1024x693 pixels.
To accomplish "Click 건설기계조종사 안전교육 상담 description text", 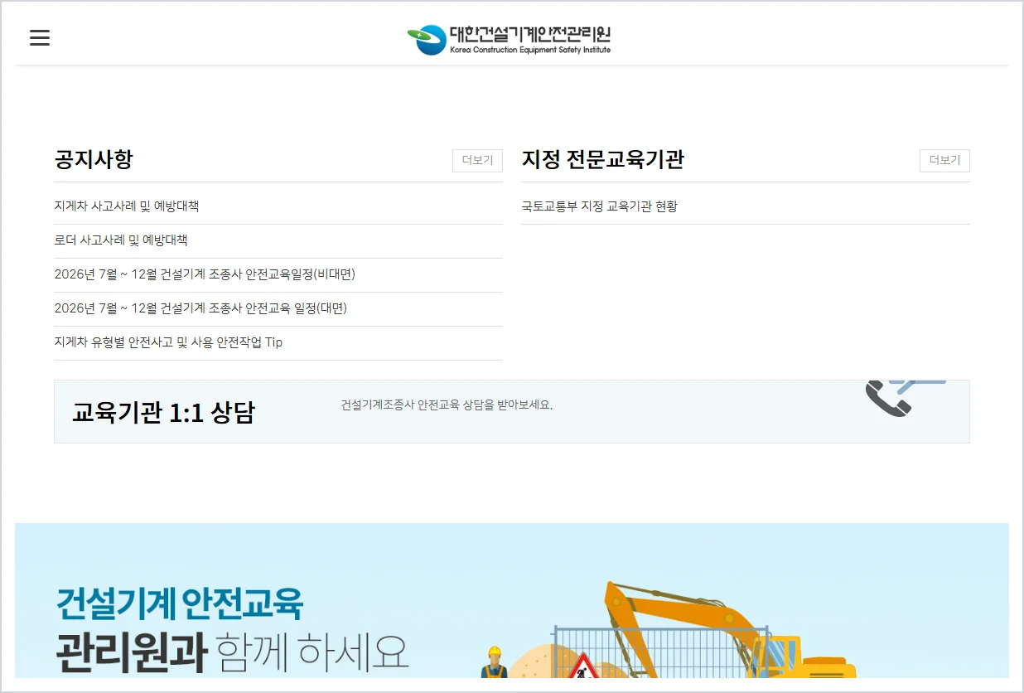I will tap(447, 405).
